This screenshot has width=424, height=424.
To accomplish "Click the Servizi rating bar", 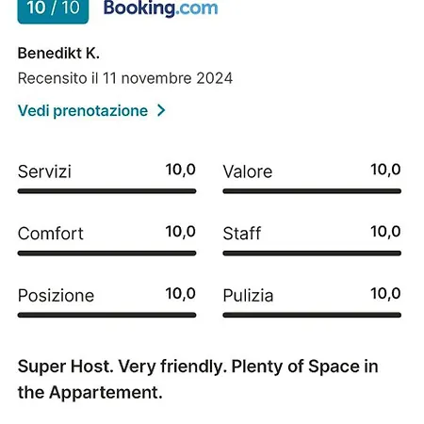I will tap(106, 191).
